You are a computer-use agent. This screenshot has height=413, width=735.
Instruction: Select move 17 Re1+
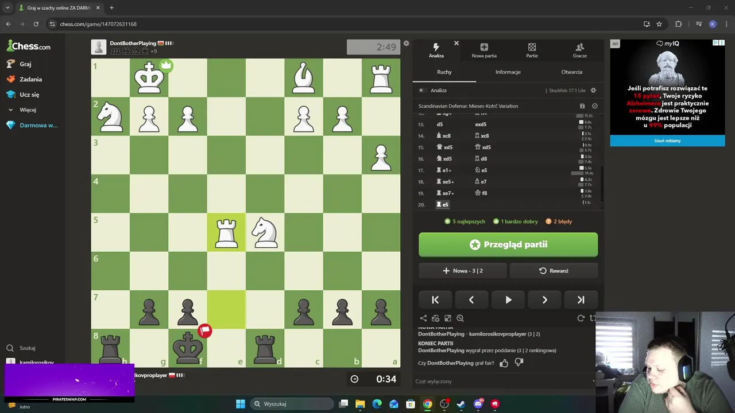click(x=444, y=170)
